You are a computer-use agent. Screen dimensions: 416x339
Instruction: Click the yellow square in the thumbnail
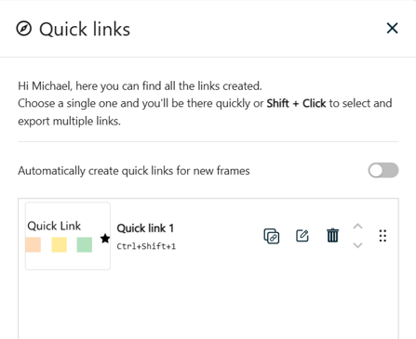tap(59, 244)
